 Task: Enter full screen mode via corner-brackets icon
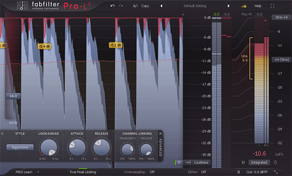[x=272, y=6]
